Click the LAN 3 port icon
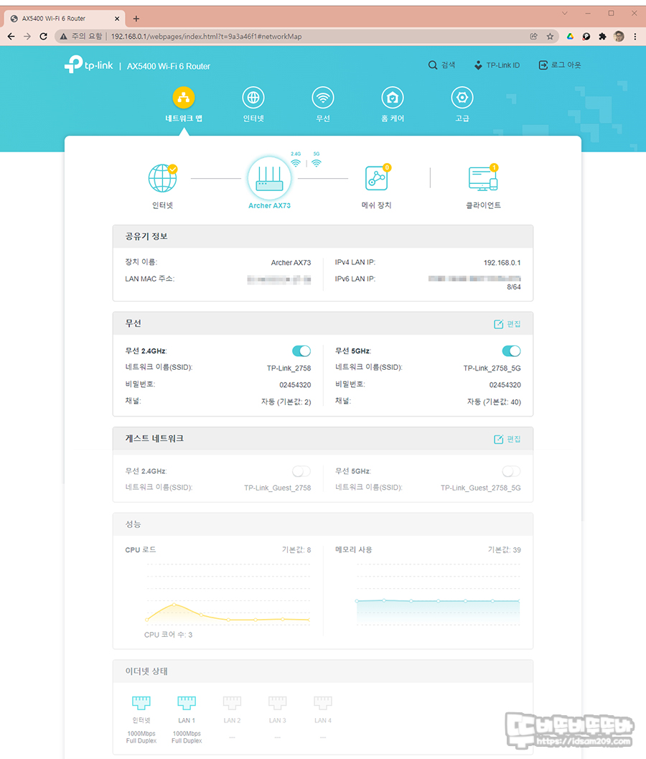The width and height of the screenshot is (646, 759). click(x=277, y=702)
